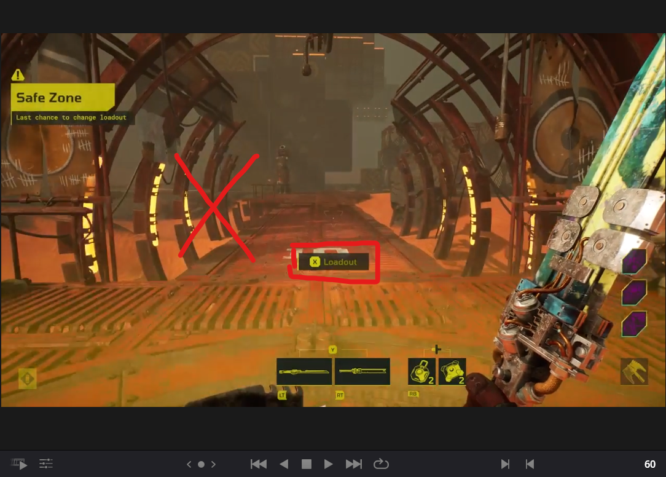
Task: Stop playback with the square button
Action: (306, 464)
